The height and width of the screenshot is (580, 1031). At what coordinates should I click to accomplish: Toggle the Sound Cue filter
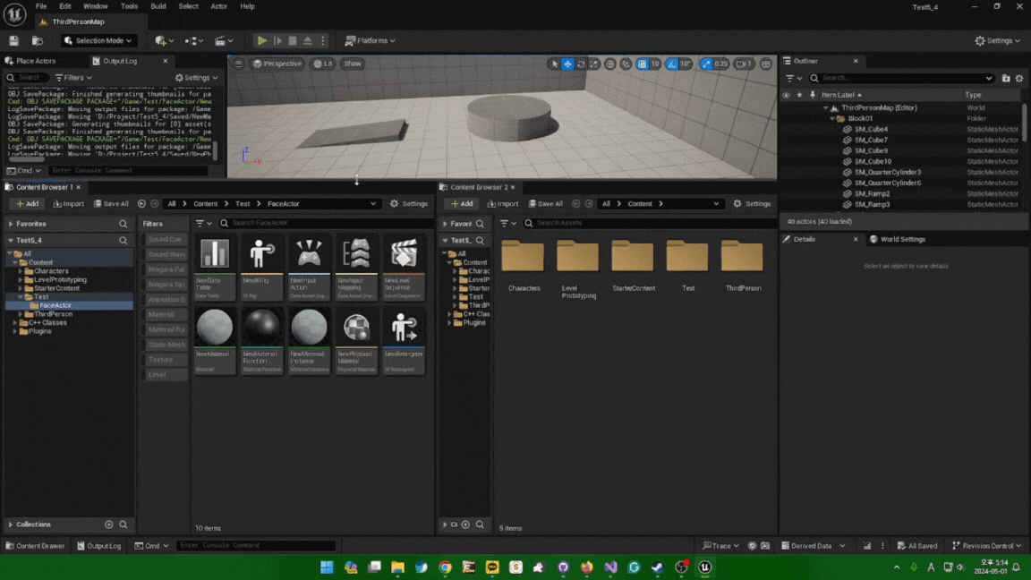(165, 239)
